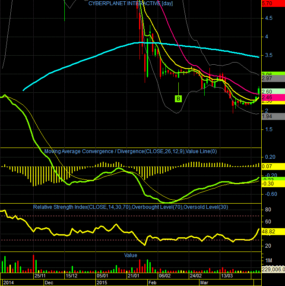The width and height of the screenshot is (285, 286).
Task: Click the 4.5 price axis tick
Action: pos(269,18)
